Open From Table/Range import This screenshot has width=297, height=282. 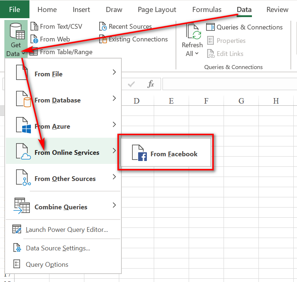(x=35, y=52)
